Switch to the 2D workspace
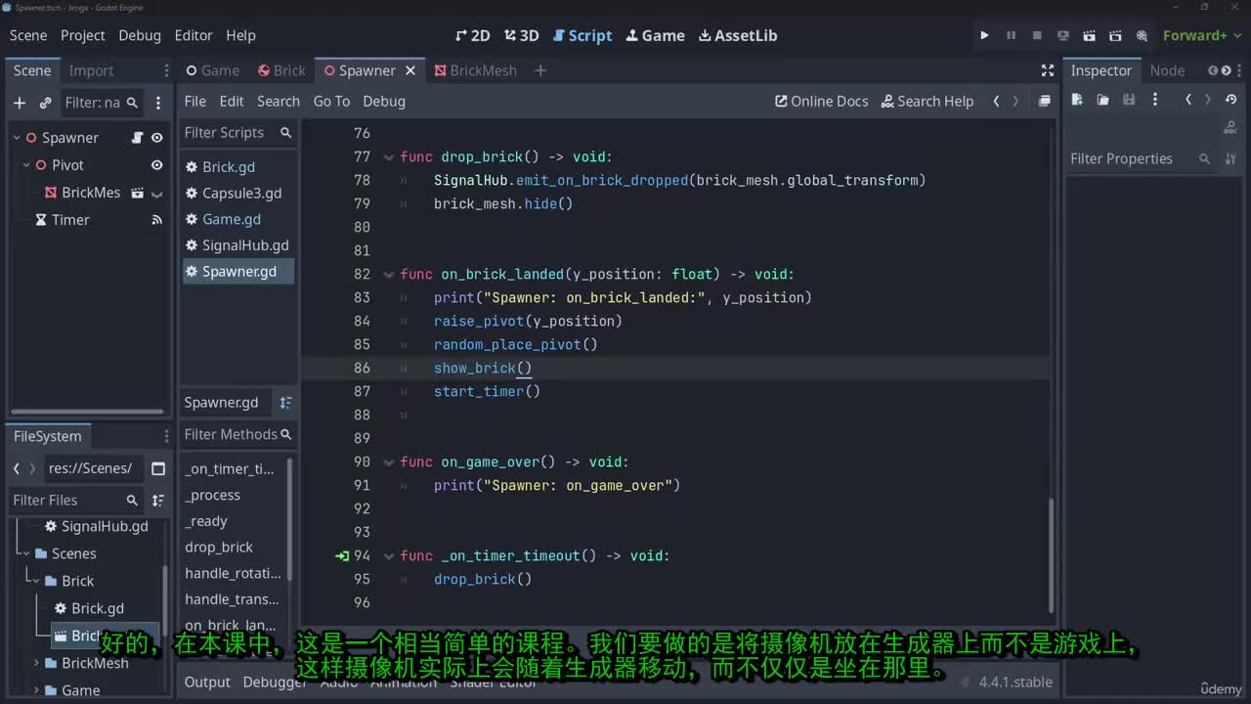The image size is (1251, 704). pyautogui.click(x=473, y=35)
